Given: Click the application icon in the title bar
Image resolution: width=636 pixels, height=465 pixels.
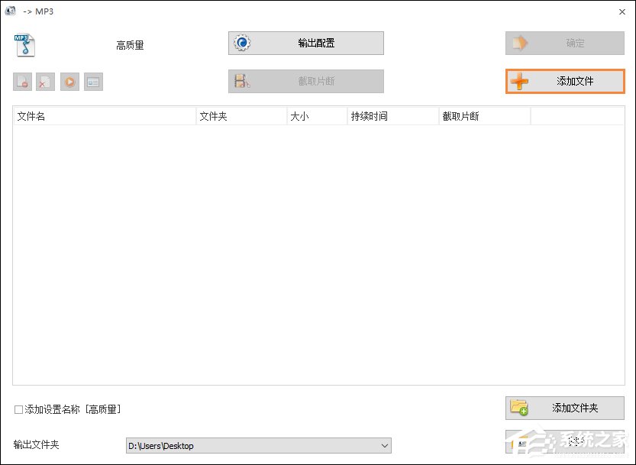Looking at the screenshot, I should coord(10,11).
